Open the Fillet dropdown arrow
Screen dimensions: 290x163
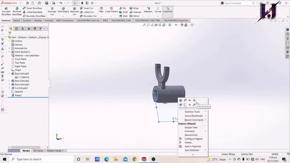(x=101, y=16)
